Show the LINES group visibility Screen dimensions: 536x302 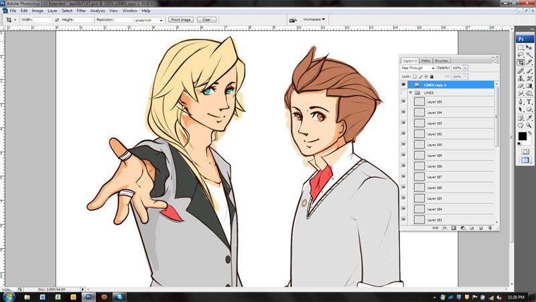click(x=403, y=93)
